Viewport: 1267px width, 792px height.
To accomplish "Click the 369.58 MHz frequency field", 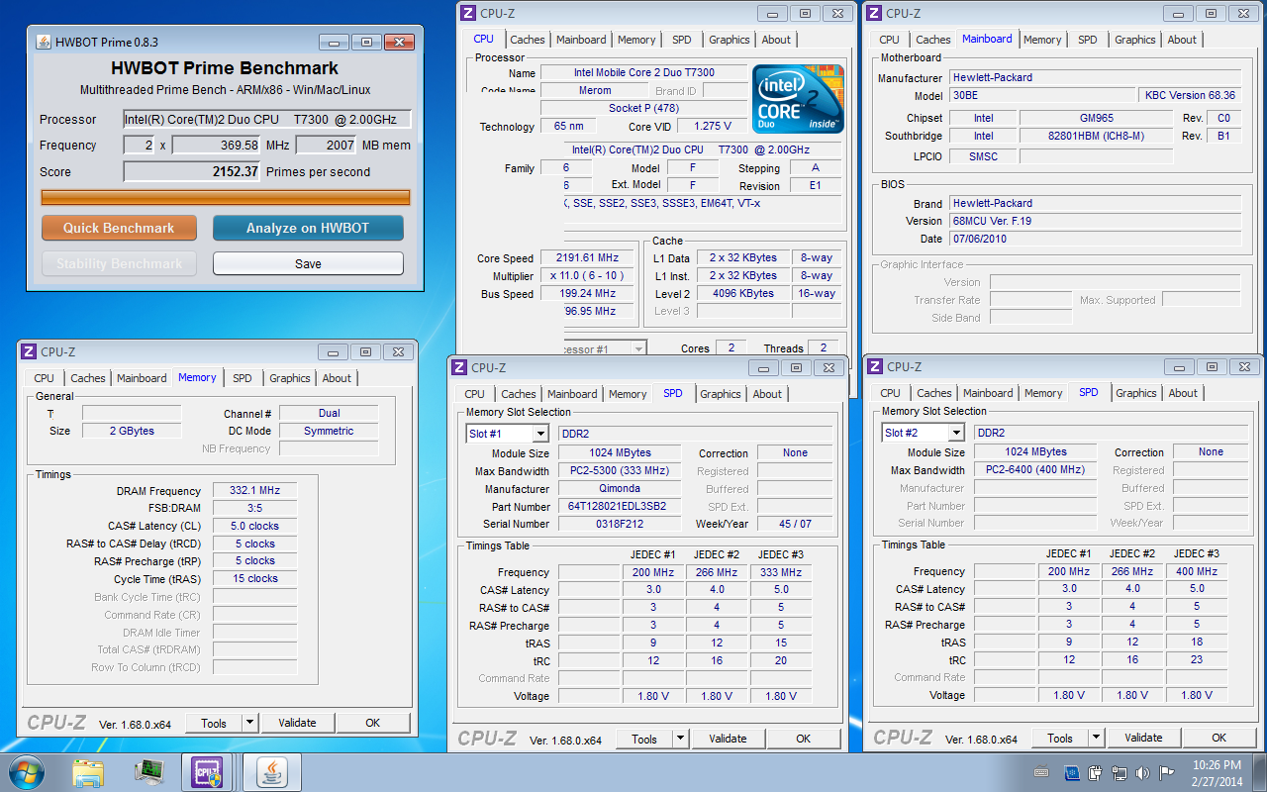I will 218,146.
